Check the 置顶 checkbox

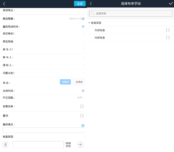82,116
